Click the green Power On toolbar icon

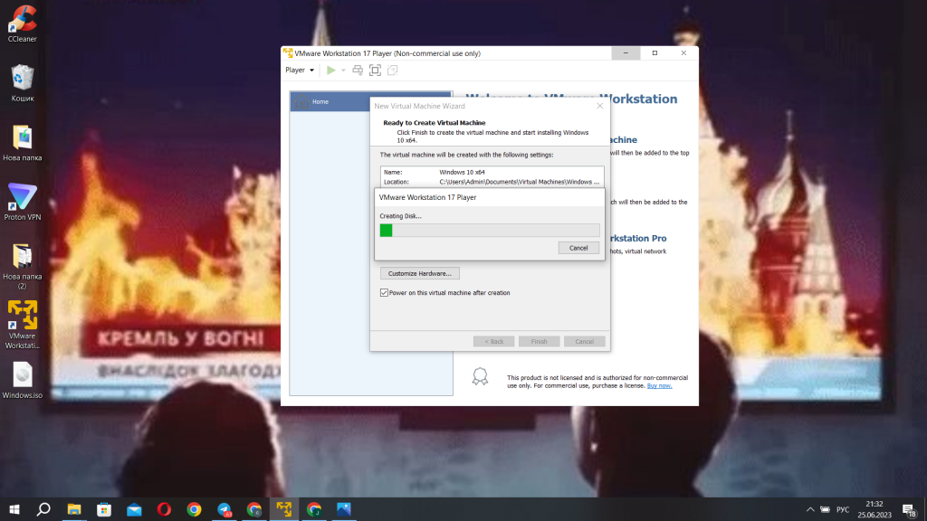point(331,70)
